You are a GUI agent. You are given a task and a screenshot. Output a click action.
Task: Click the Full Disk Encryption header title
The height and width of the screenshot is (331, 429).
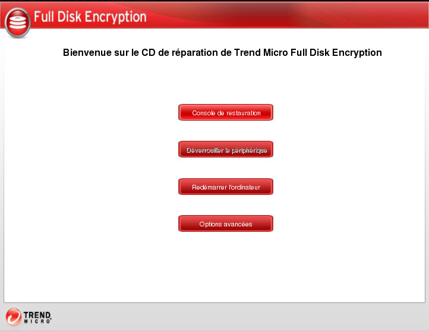[90, 17]
